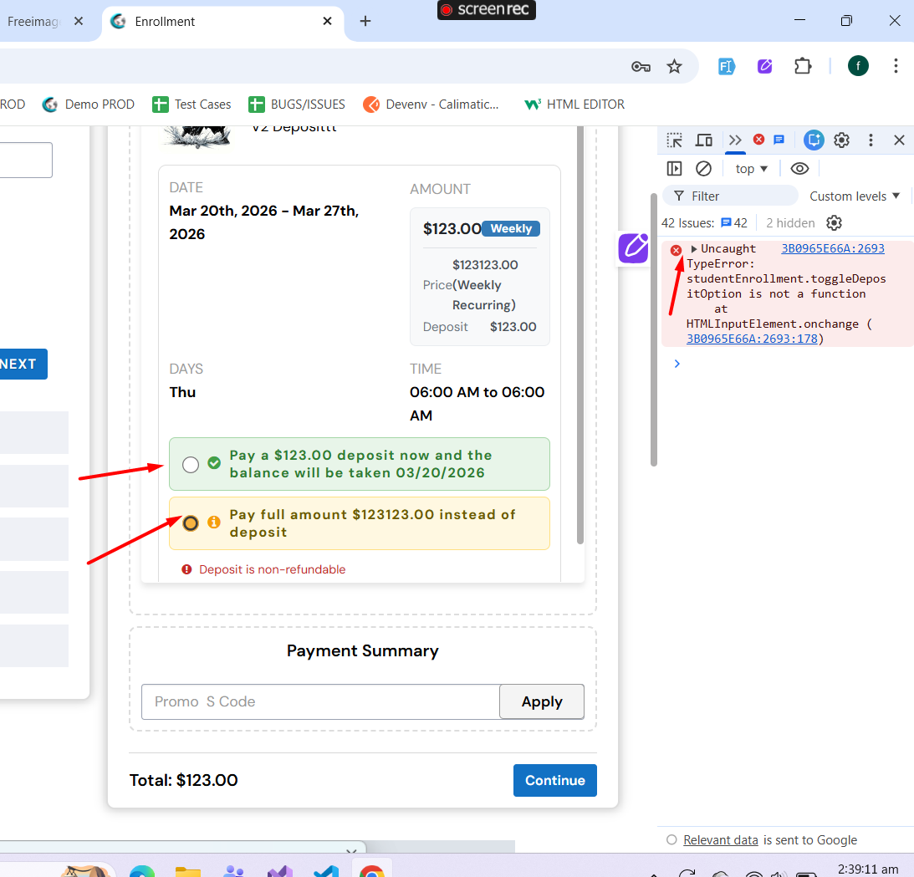Toggle the device toolbar icon in DevTools
The image size is (914, 877).
point(704,140)
